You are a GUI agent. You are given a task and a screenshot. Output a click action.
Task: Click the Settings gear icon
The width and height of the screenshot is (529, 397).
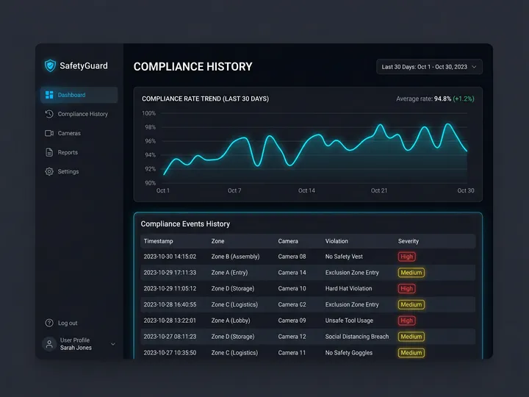coord(49,171)
